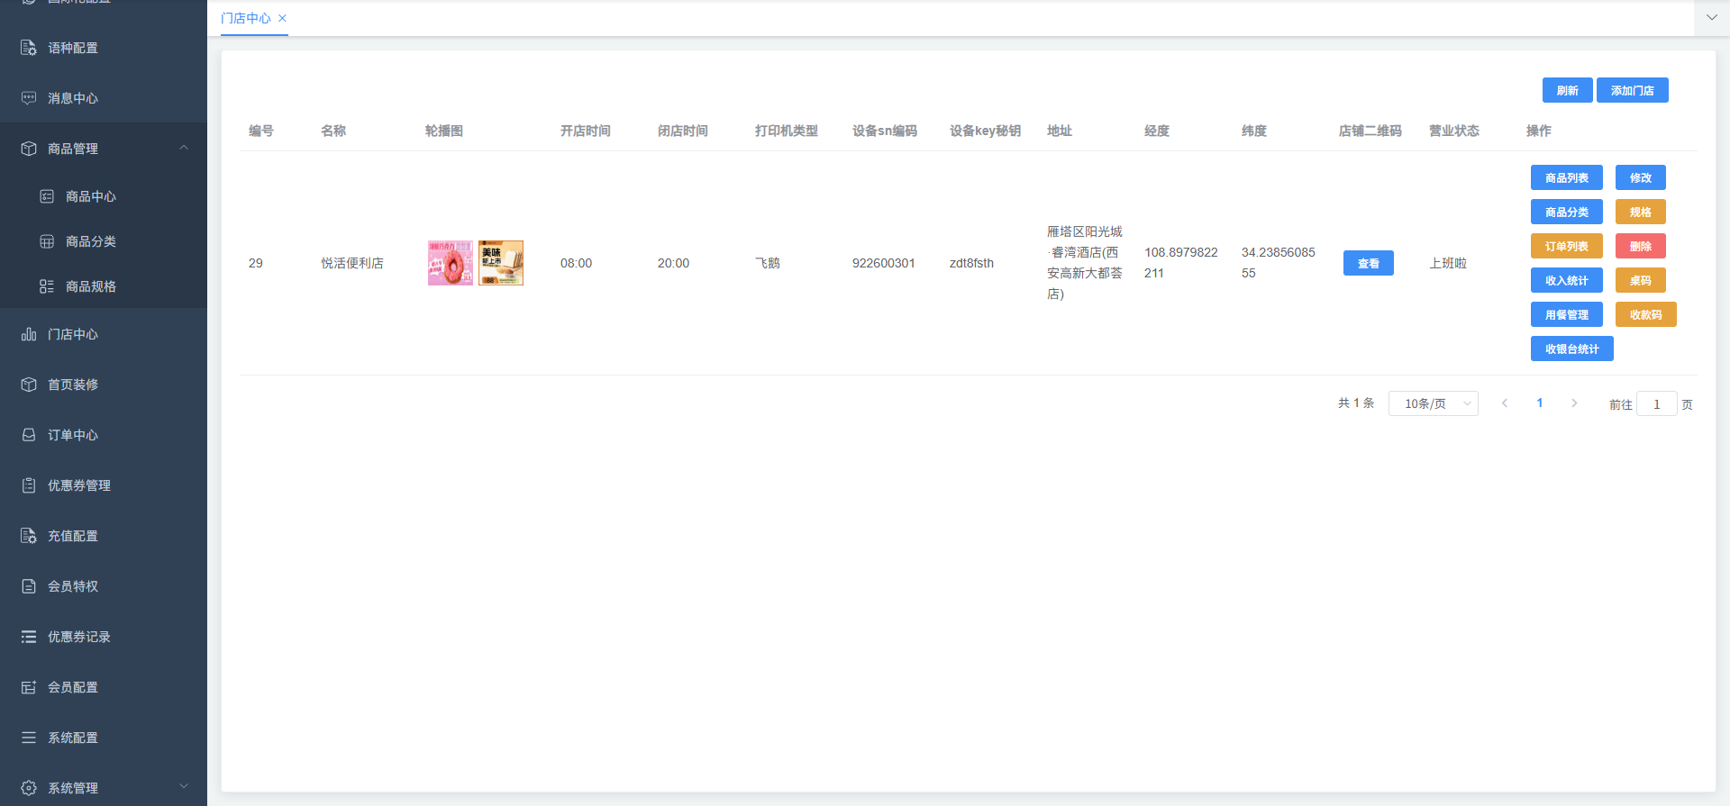Click the 门店中心 bar chart icon
Image resolution: width=1730 pixels, height=806 pixels.
(29, 334)
